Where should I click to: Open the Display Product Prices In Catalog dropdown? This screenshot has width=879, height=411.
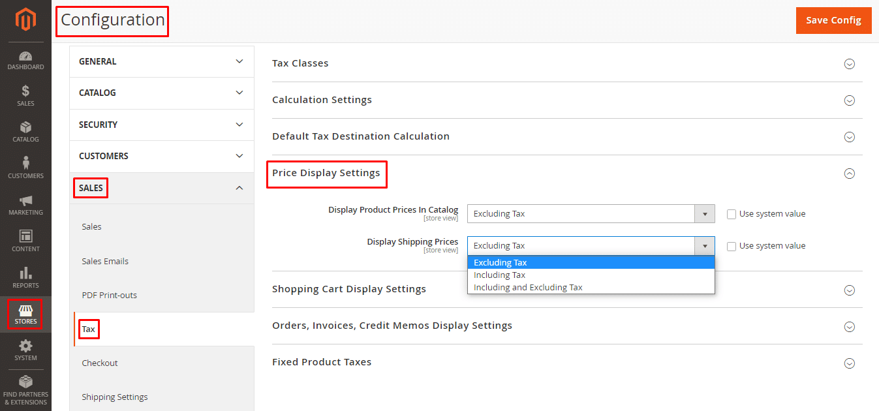click(704, 213)
